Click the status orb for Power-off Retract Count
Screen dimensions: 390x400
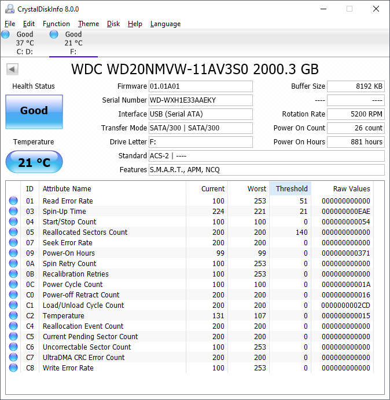coord(13,294)
